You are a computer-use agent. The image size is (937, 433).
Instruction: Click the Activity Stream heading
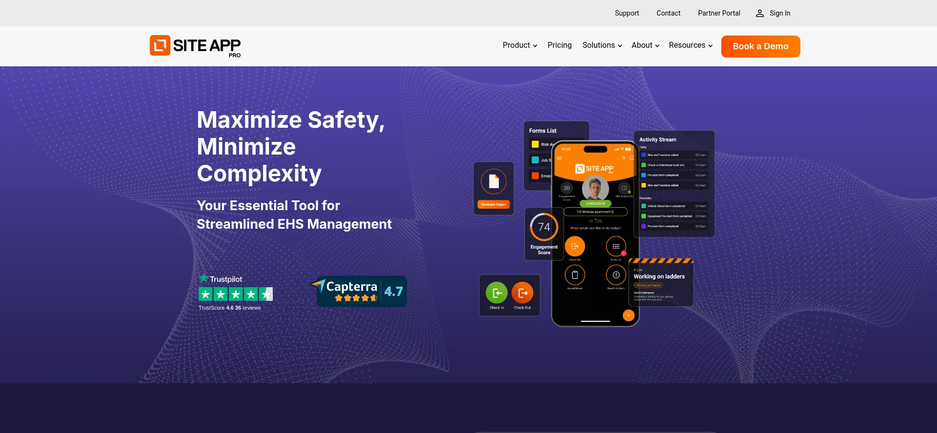coord(658,139)
